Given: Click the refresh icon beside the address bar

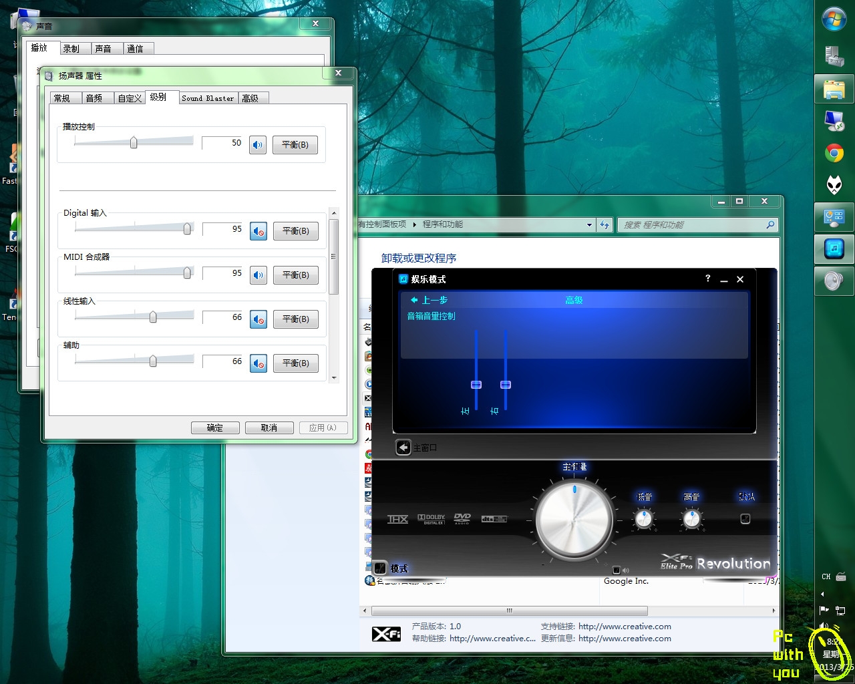Looking at the screenshot, I should [x=605, y=224].
